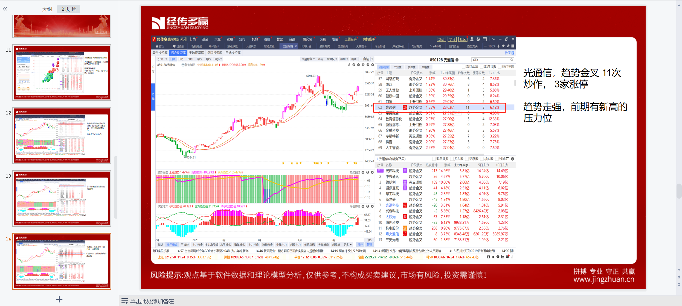The image size is (682, 306).
Task: Open the 多空博弈 indicator help icon
Action: (368, 206)
